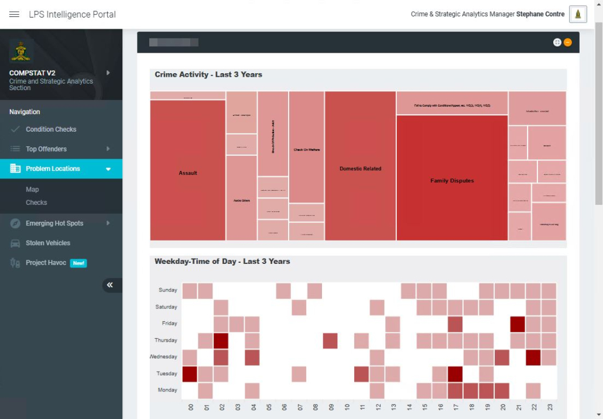Collapse the sidebar with double-chevron button
Screen dimensions: 603x419
pos(110,285)
